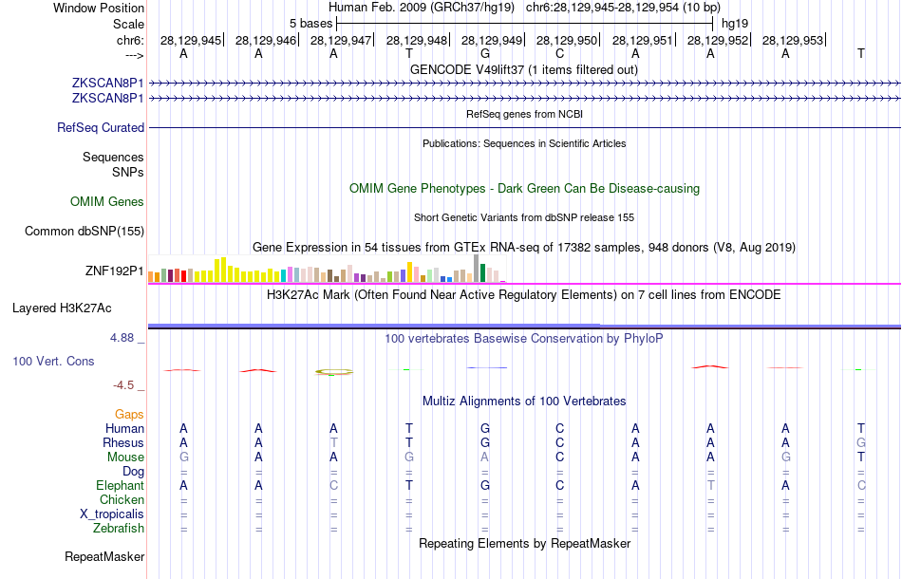Click the 28,129,949 ruler position

click(x=492, y=40)
